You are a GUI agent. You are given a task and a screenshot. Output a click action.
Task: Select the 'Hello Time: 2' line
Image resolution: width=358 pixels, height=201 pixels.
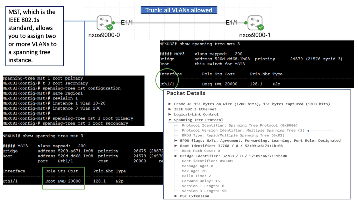196,176
